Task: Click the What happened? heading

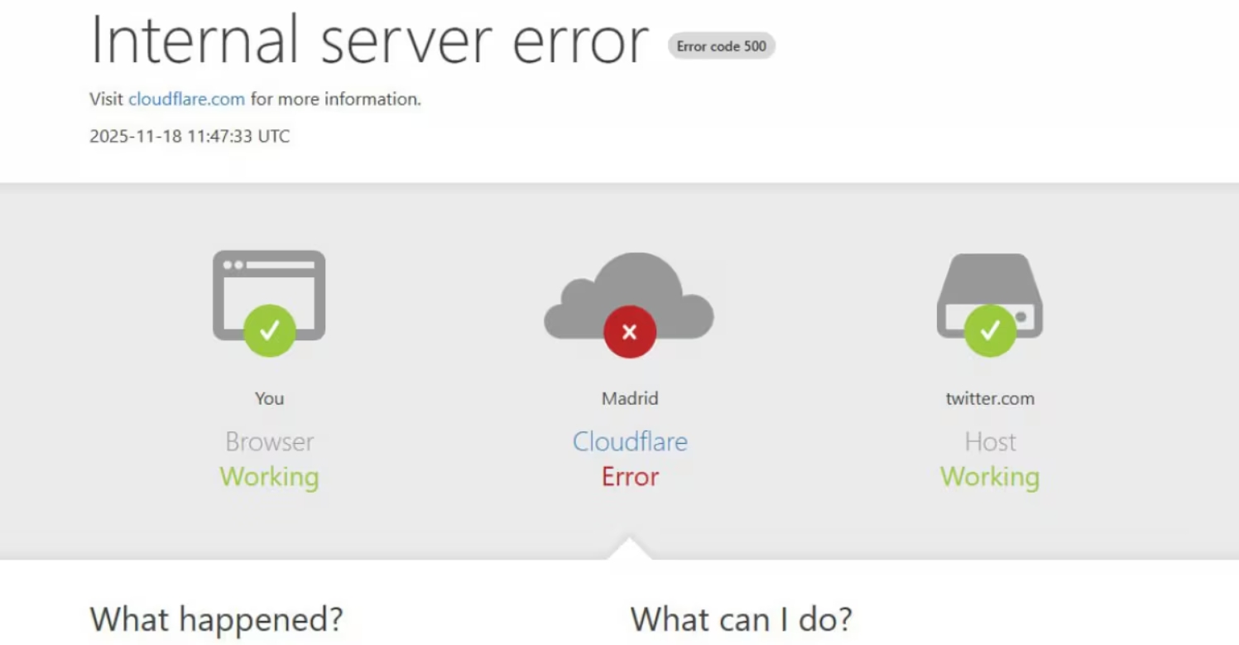Action: pyautogui.click(x=216, y=619)
